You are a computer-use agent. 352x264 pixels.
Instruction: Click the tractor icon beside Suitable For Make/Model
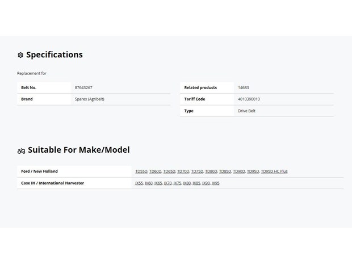21,151
